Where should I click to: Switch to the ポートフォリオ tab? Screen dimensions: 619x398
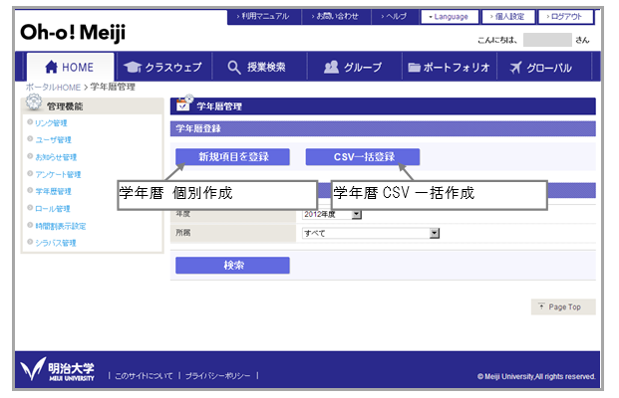450,67
